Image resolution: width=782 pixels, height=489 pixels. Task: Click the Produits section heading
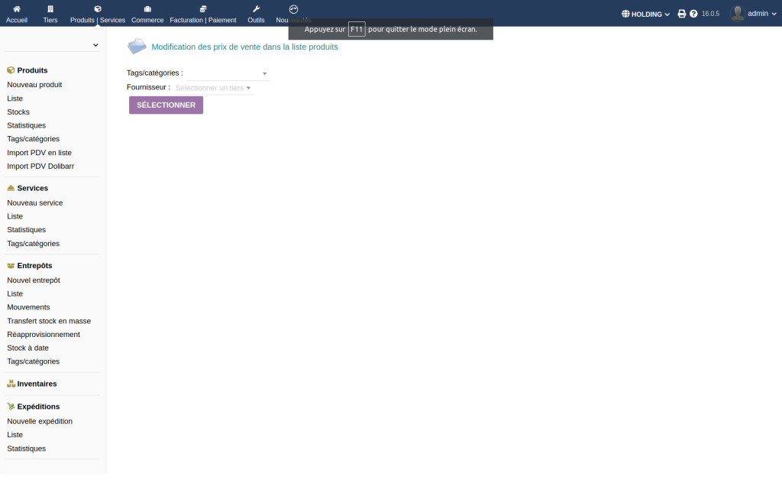[32, 70]
